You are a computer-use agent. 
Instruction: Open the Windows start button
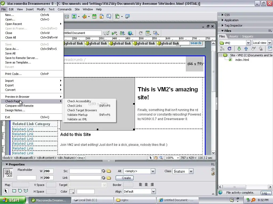pyautogui.click(x=13, y=200)
